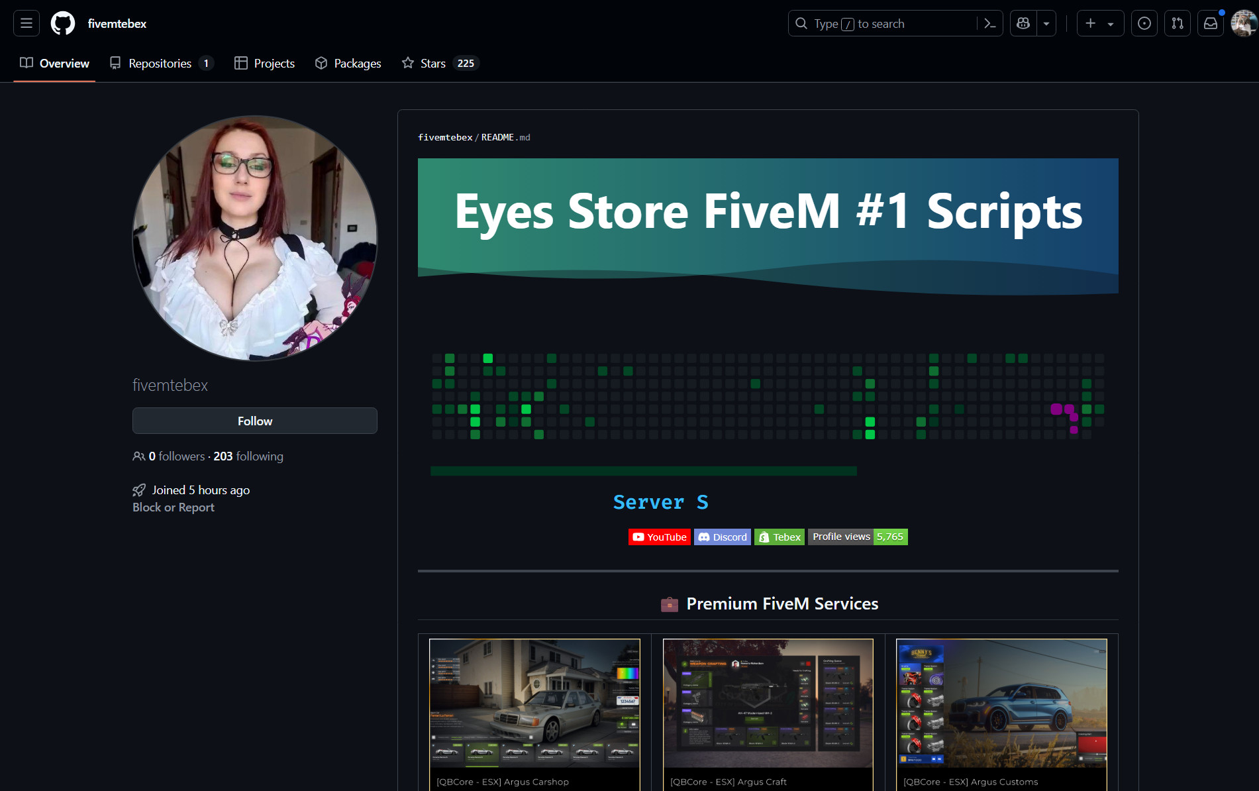Viewport: 1259px width, 791px height.
Task: Open notifications inbox icon
Action: pyautogui.click(x=1211, y=23)
